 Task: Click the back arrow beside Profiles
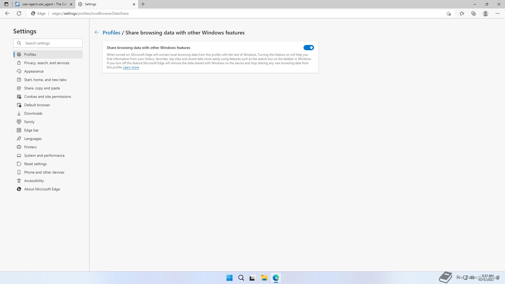tap(97, 32)
